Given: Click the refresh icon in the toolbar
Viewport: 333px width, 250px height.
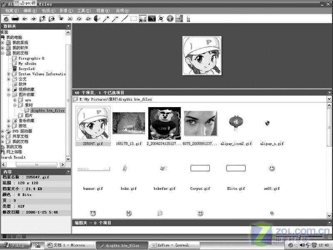Looking at the screenshot, I should (6, 19).
